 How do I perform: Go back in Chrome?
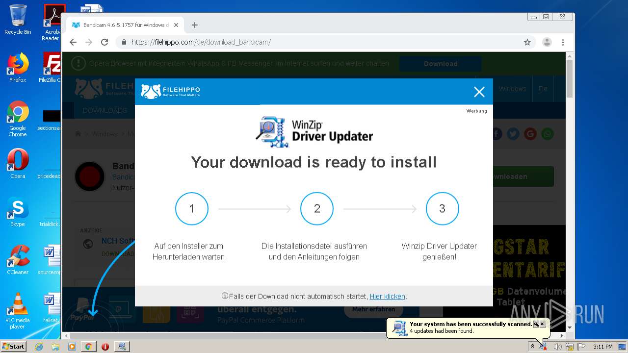click(73, 42)
